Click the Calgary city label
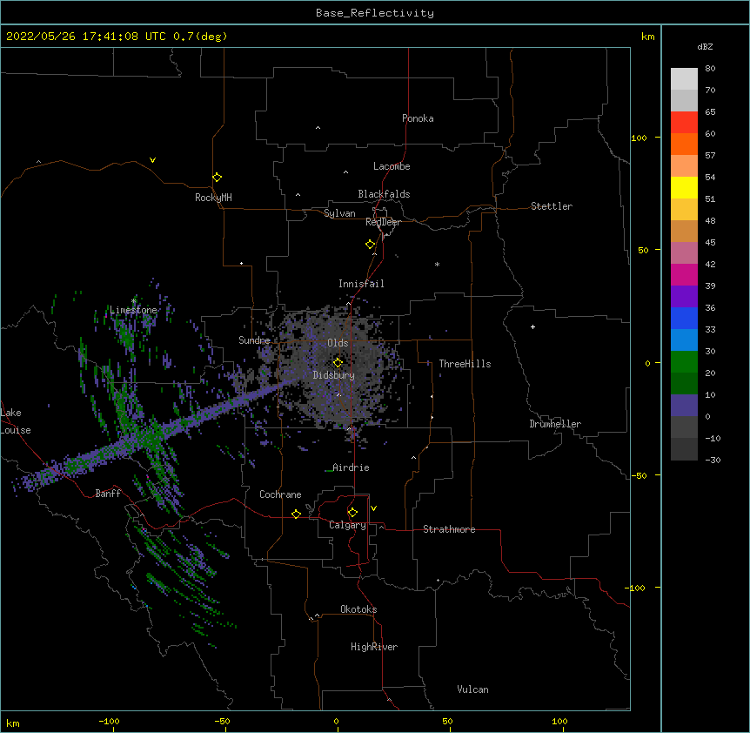750x733 pixels. coord(347,525)
